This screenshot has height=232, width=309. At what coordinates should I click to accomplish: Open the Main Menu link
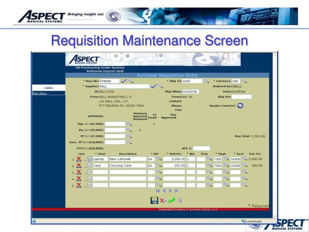(x=40, y=93)
